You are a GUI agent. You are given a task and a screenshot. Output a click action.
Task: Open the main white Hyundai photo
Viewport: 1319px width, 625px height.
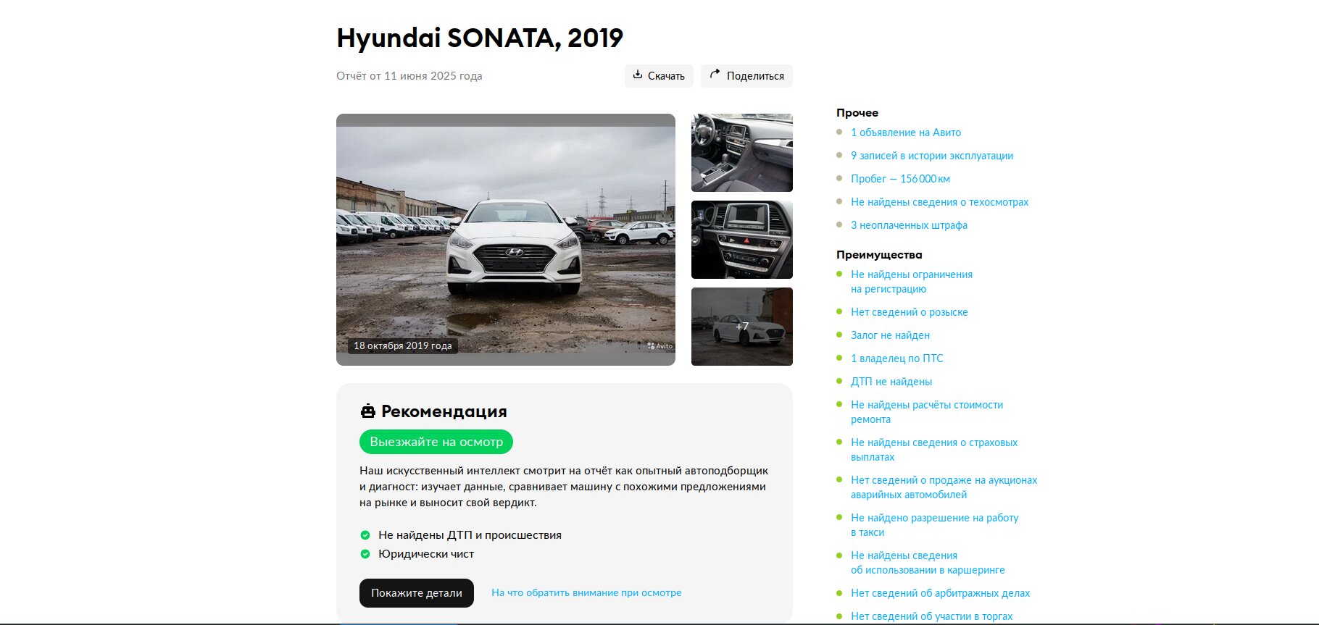[x=506, y=240]
